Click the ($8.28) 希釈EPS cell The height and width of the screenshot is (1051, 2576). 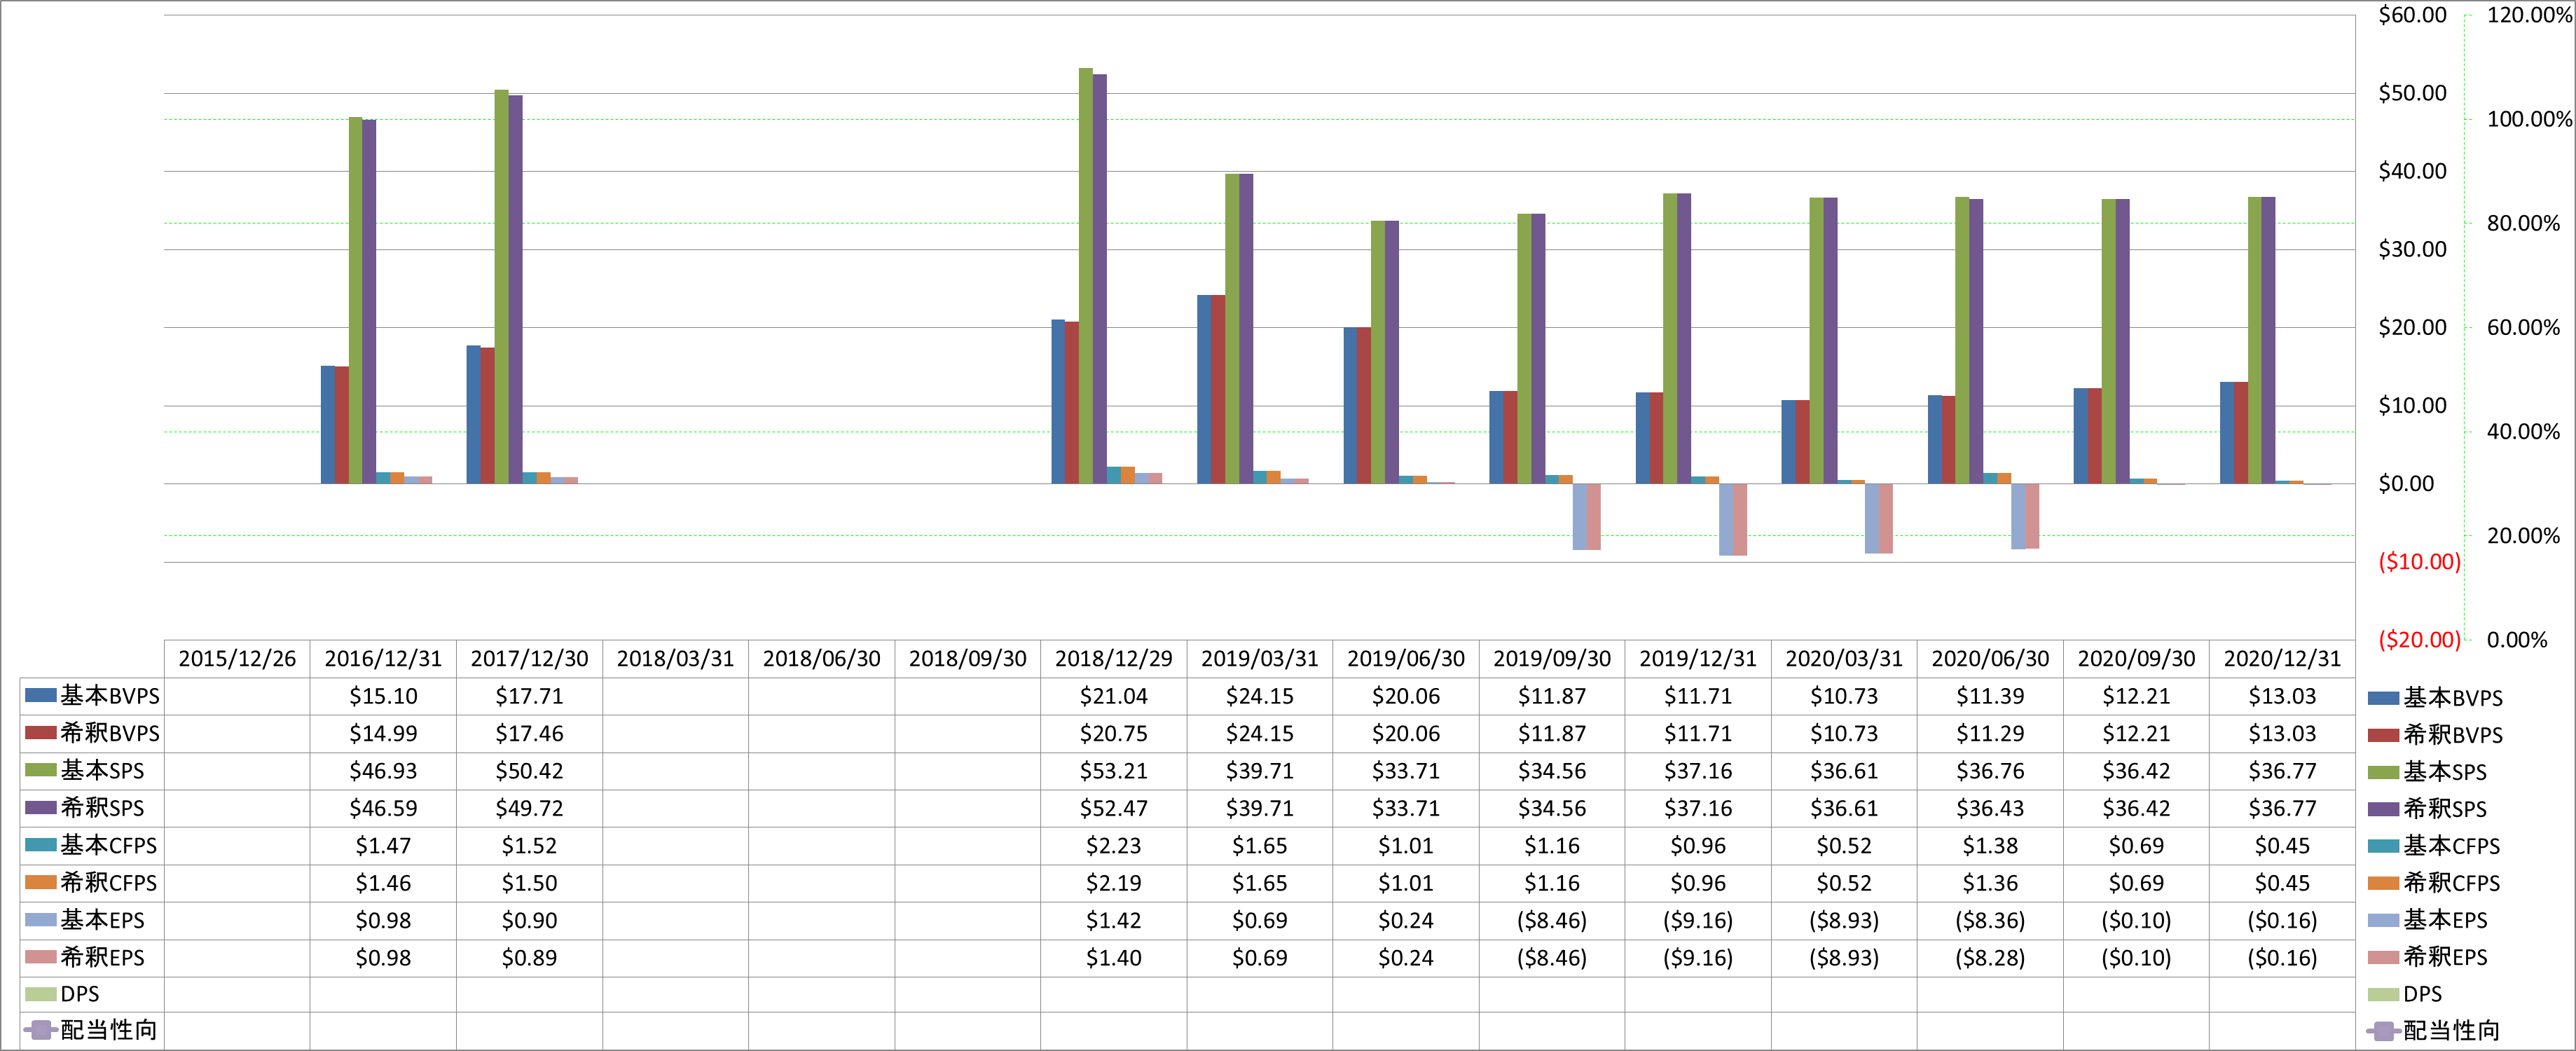[1990, 958]
